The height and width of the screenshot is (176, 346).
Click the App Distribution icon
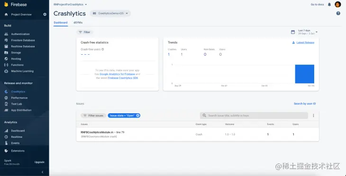(6, 110)
